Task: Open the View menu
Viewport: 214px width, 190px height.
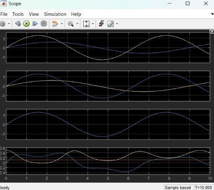Action: [34, 14]
